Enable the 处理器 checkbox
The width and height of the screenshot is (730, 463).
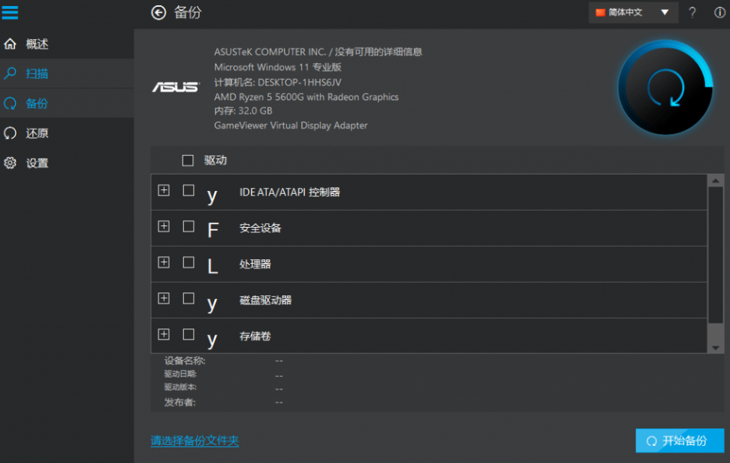tap(188, 262)
